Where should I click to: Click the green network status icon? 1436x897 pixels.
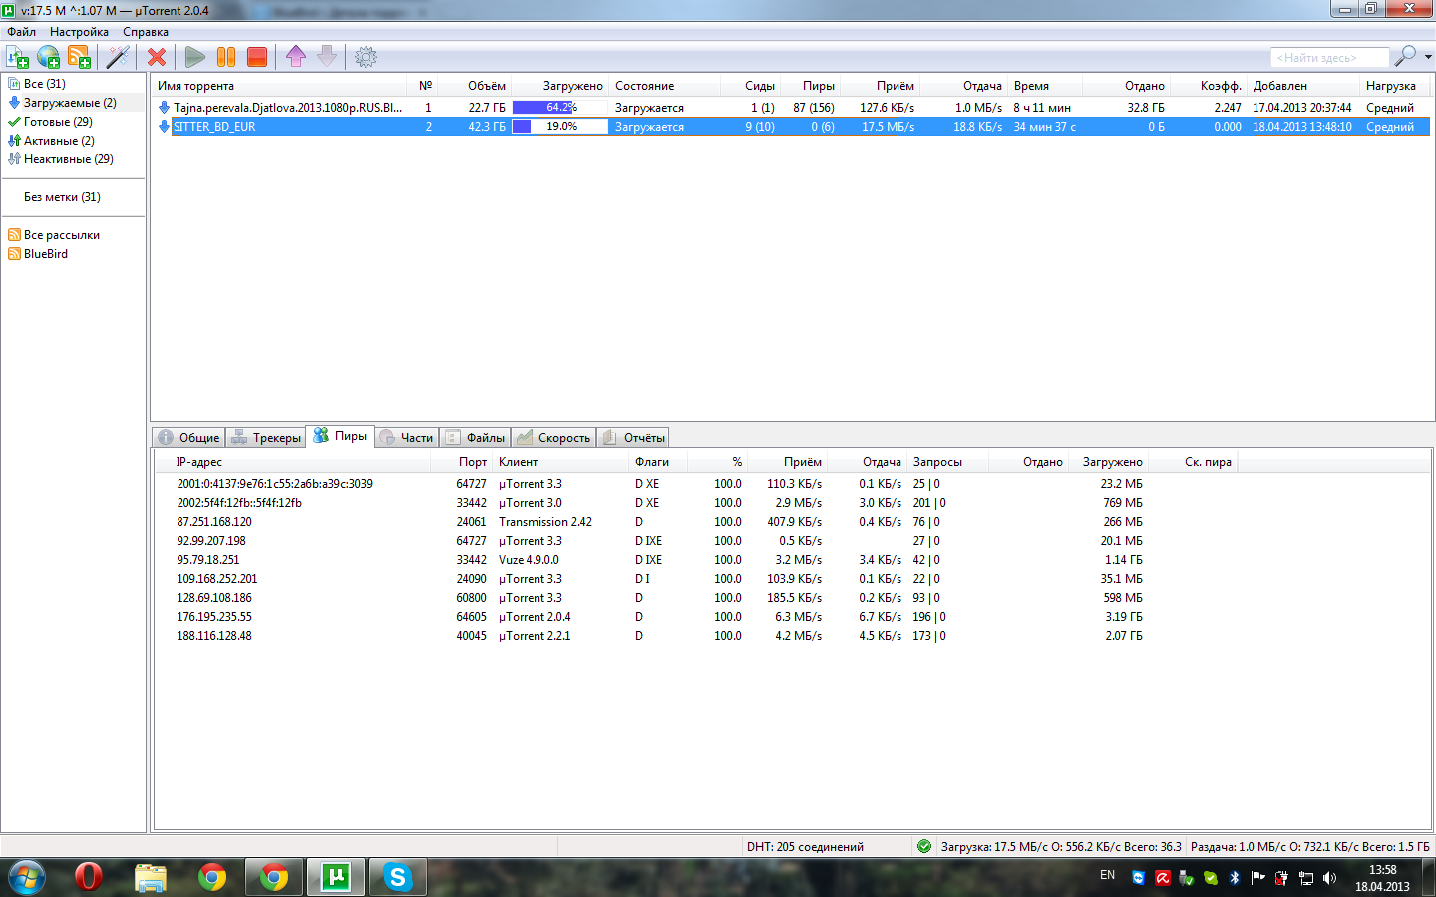pyautogui.click(x=924, y=846)
